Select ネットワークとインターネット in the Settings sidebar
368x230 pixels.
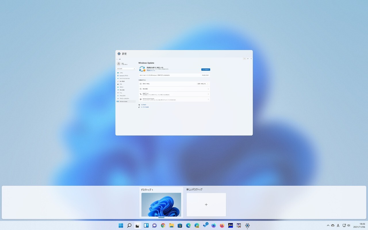coord(126,78)
